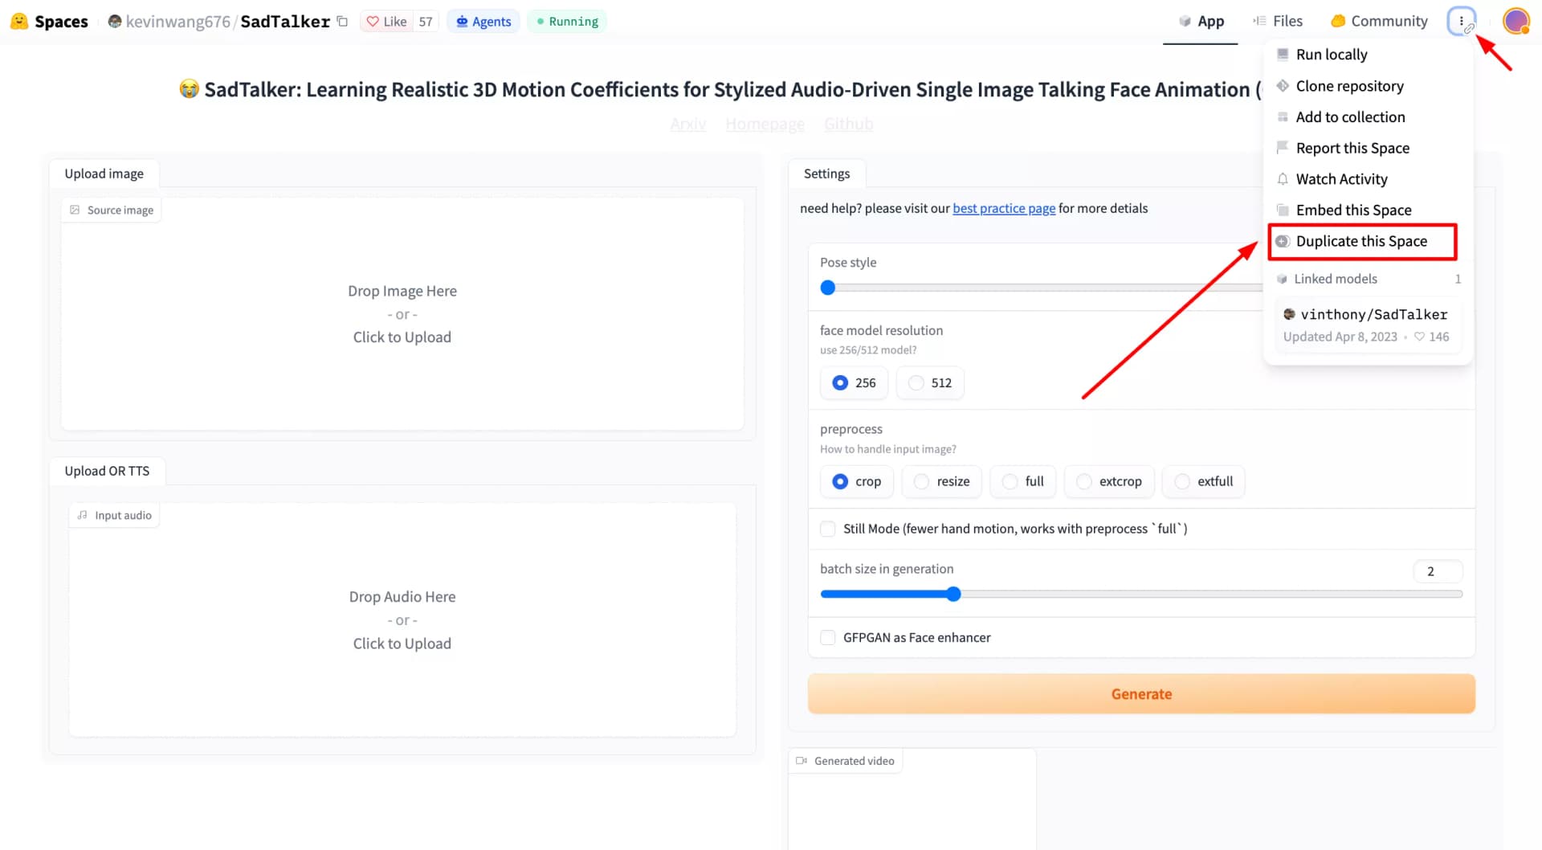Open the vinthony/SadTalker linked model

(x=1367, y=325)
